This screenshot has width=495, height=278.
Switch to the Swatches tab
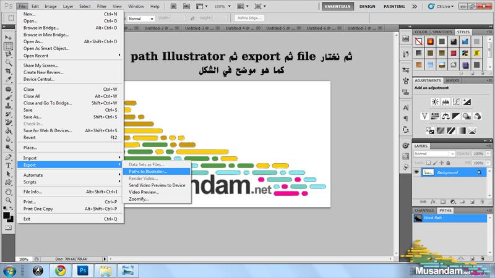[442, 32]
